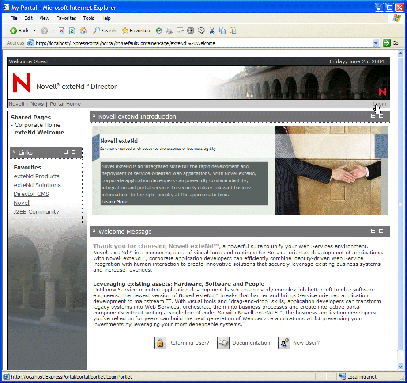Click the Documentation link
Image resolution: width=407 pixels, height=383 pixels.
[251, 343]
